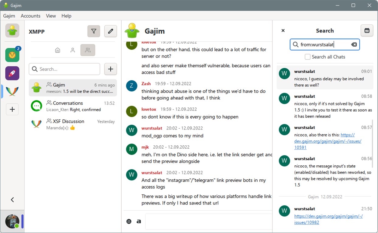The image size is (378, 233).
Task: Open the search calendar date picker
Action: pyautogui.click(x=367, y=31)
